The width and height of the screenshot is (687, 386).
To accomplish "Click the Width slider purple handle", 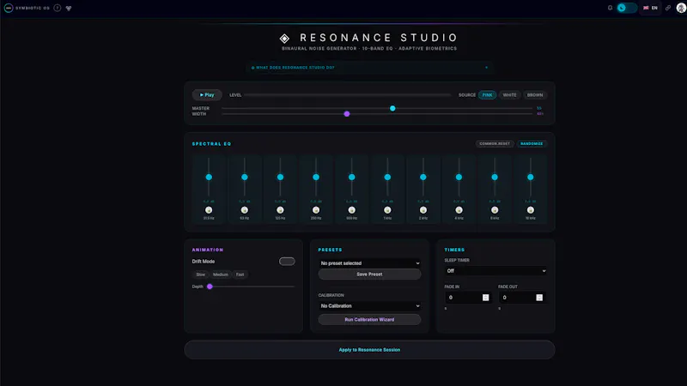I will (347, 114).
